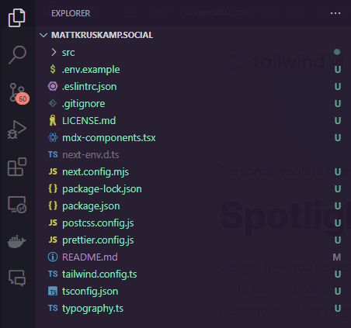Viewport: 351px width, 328px height.
Task: Collapse the MATTKRUSKAMP.SOCIAL root folder
Action: pyautogui.click(x=43, y=35)
